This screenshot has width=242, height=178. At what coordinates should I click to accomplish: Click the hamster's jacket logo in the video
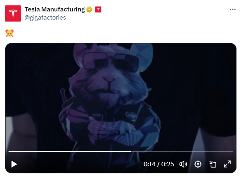point(132,116)
